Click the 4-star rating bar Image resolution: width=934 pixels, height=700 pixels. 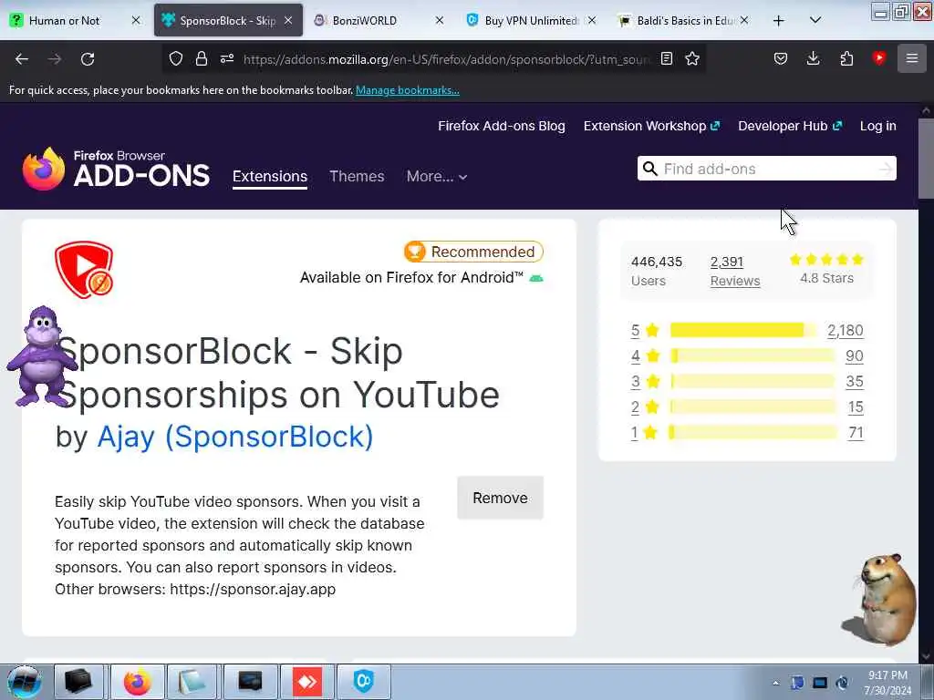[752, 356]
